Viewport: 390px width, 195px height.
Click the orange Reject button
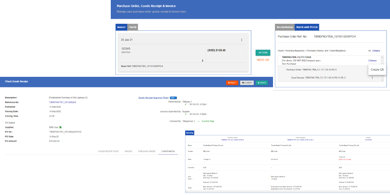pyautogui.click(x=232, y=83)
